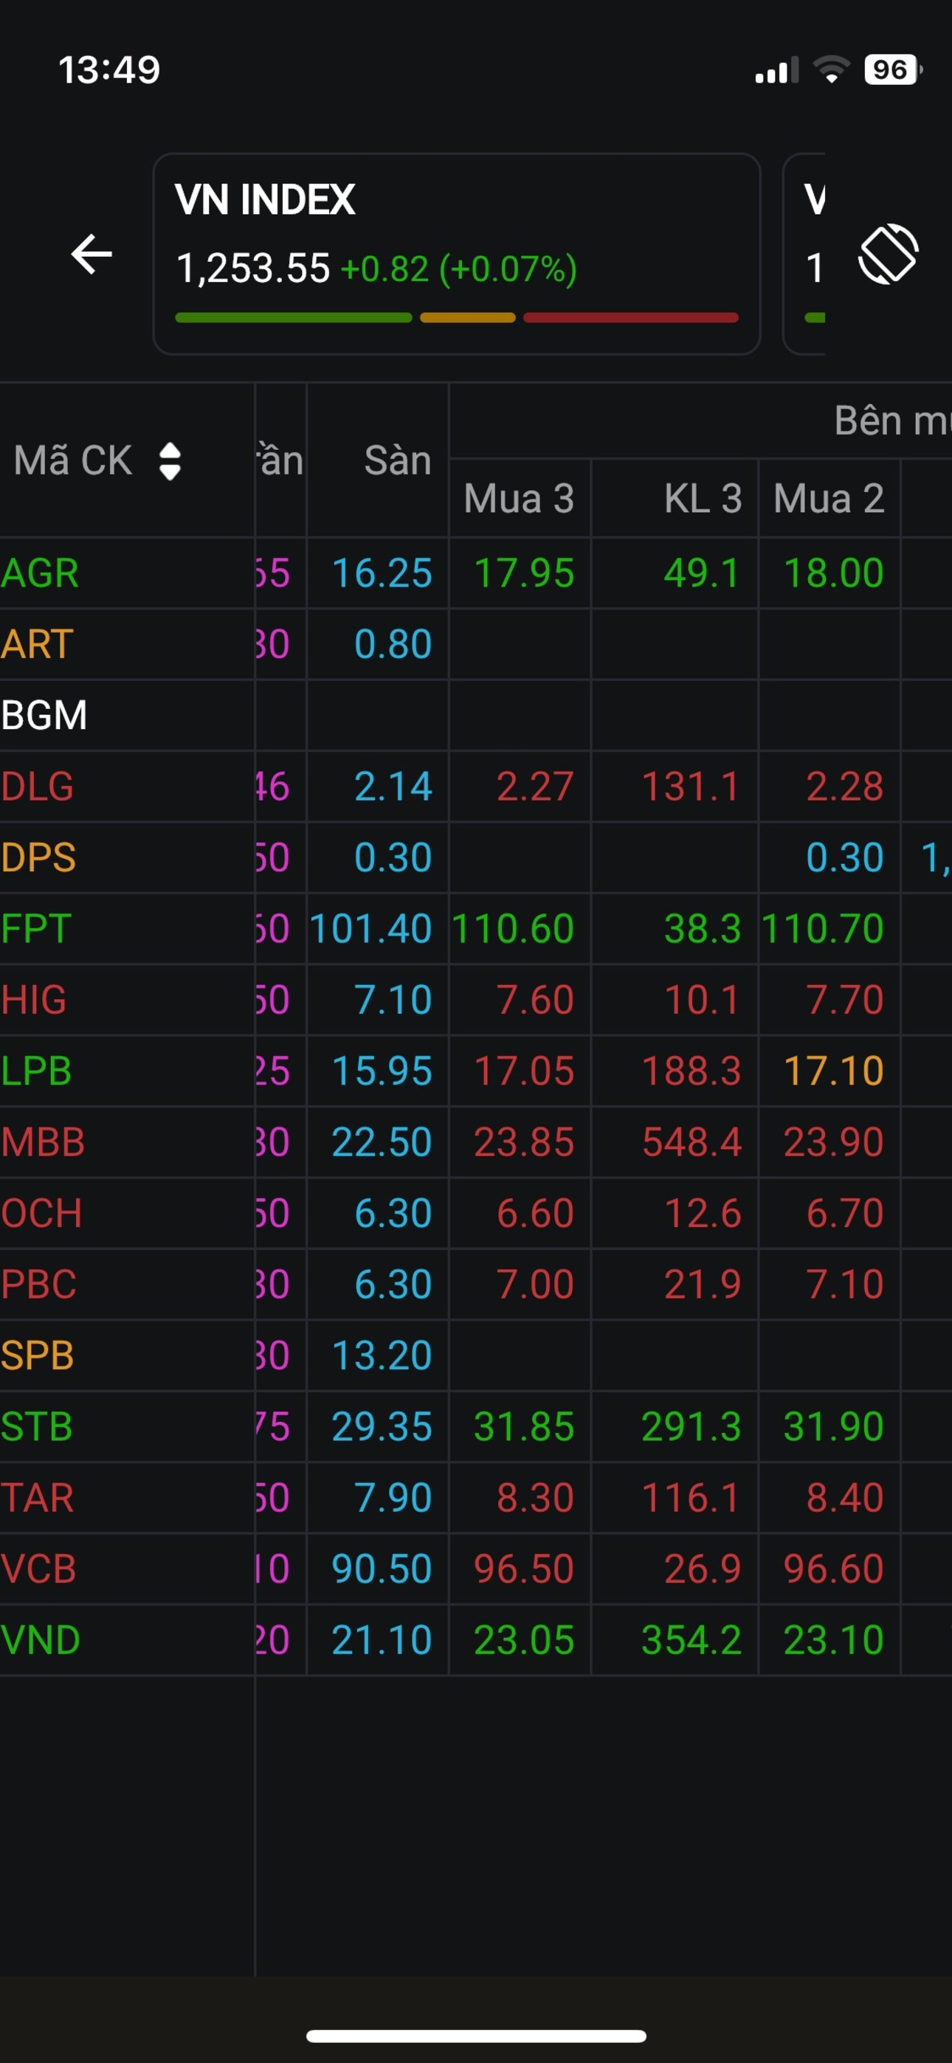
Task: Click FPT floor price 101.40
Action: [371, 929]
